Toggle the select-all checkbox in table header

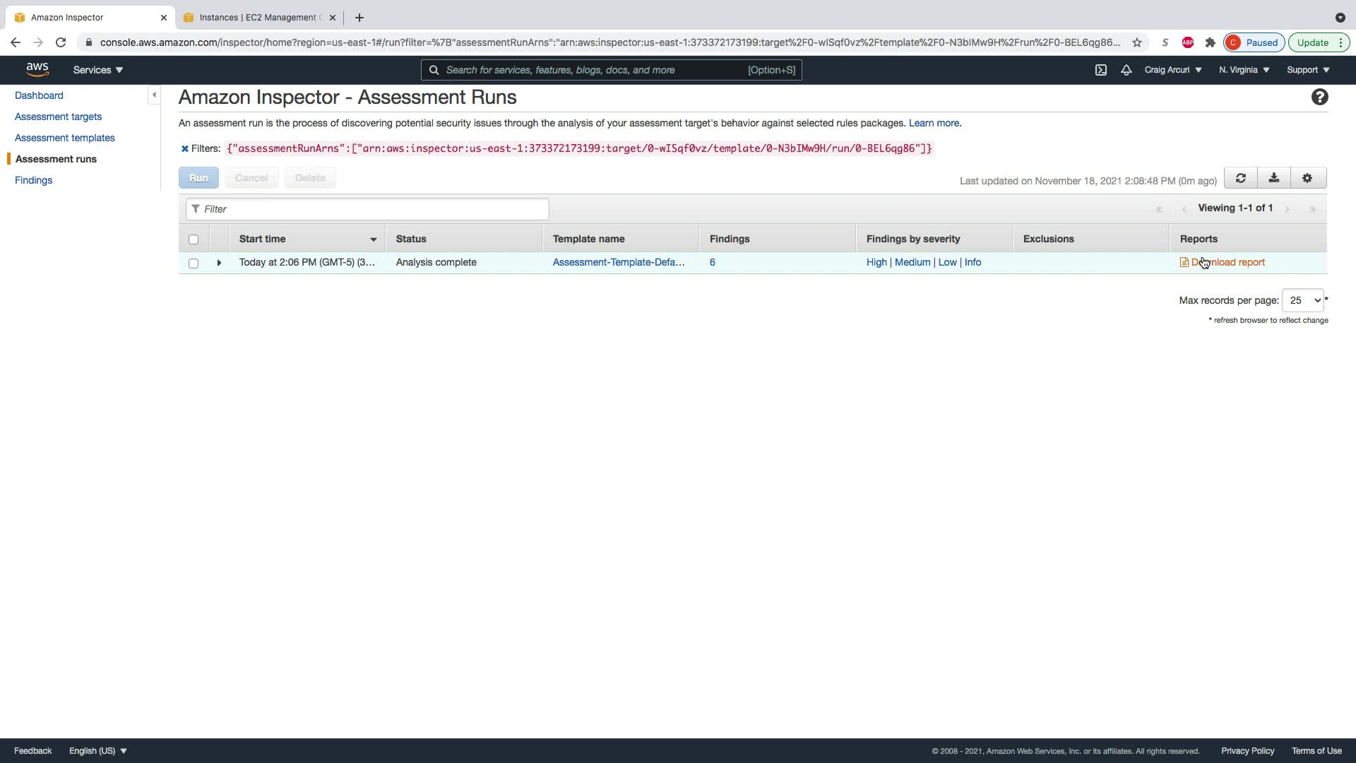coord(194,239)
